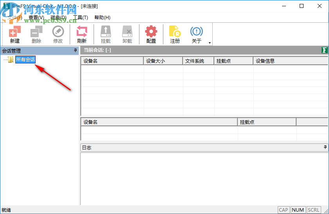Open the 帮助(H) menu
329x214 pixels.
point(102,17)
